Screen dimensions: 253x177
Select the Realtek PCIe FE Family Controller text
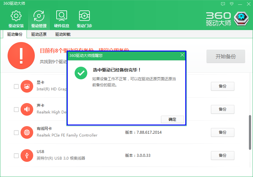tap(67, 135)
